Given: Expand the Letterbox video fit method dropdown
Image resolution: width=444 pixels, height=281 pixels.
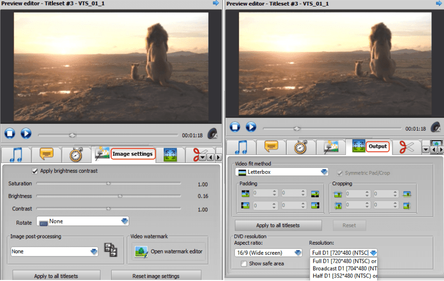Looking at the screenshot, I should click(281, 172).
